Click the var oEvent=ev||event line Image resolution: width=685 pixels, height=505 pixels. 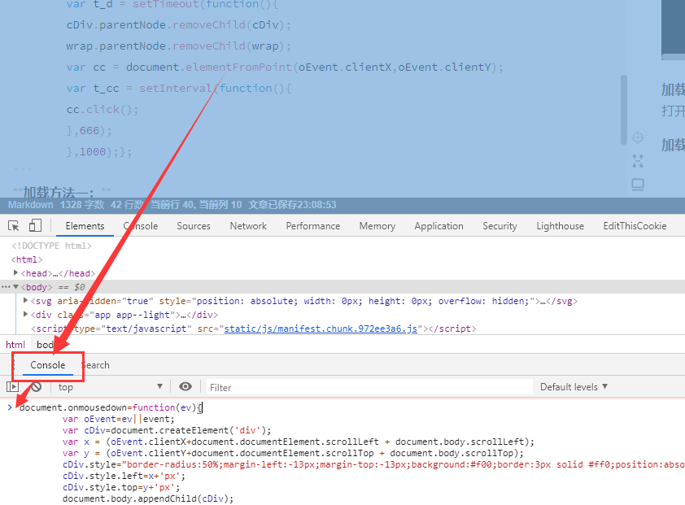119,419
